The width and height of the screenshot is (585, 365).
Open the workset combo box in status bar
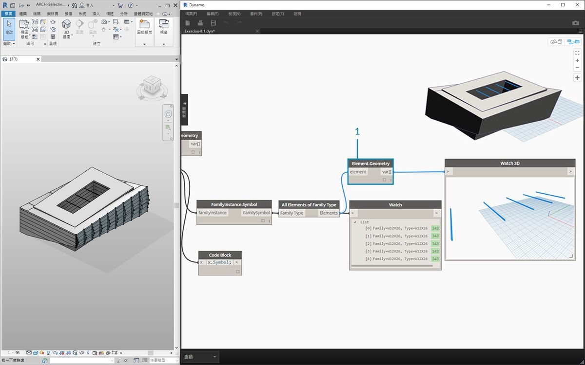82,361
